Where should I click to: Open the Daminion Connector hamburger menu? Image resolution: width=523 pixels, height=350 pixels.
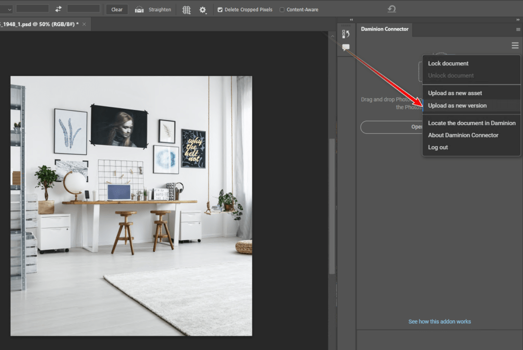tap(515, 46)
